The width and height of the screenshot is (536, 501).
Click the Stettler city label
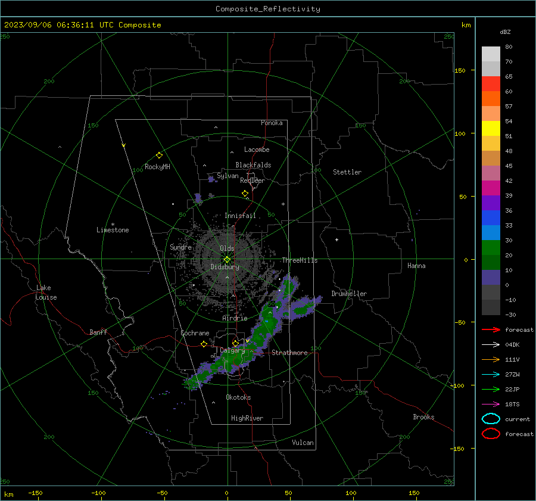(347, 172)
